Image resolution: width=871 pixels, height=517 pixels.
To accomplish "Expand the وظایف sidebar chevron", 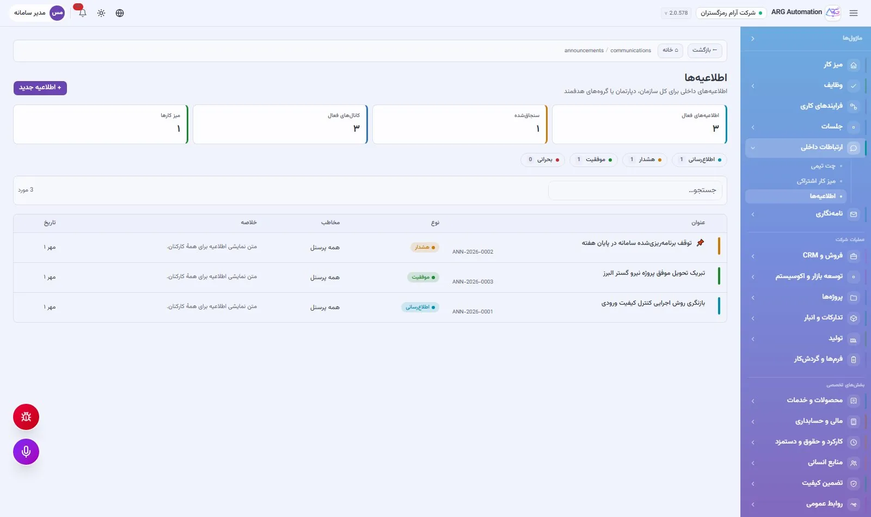I will [753, 85].
